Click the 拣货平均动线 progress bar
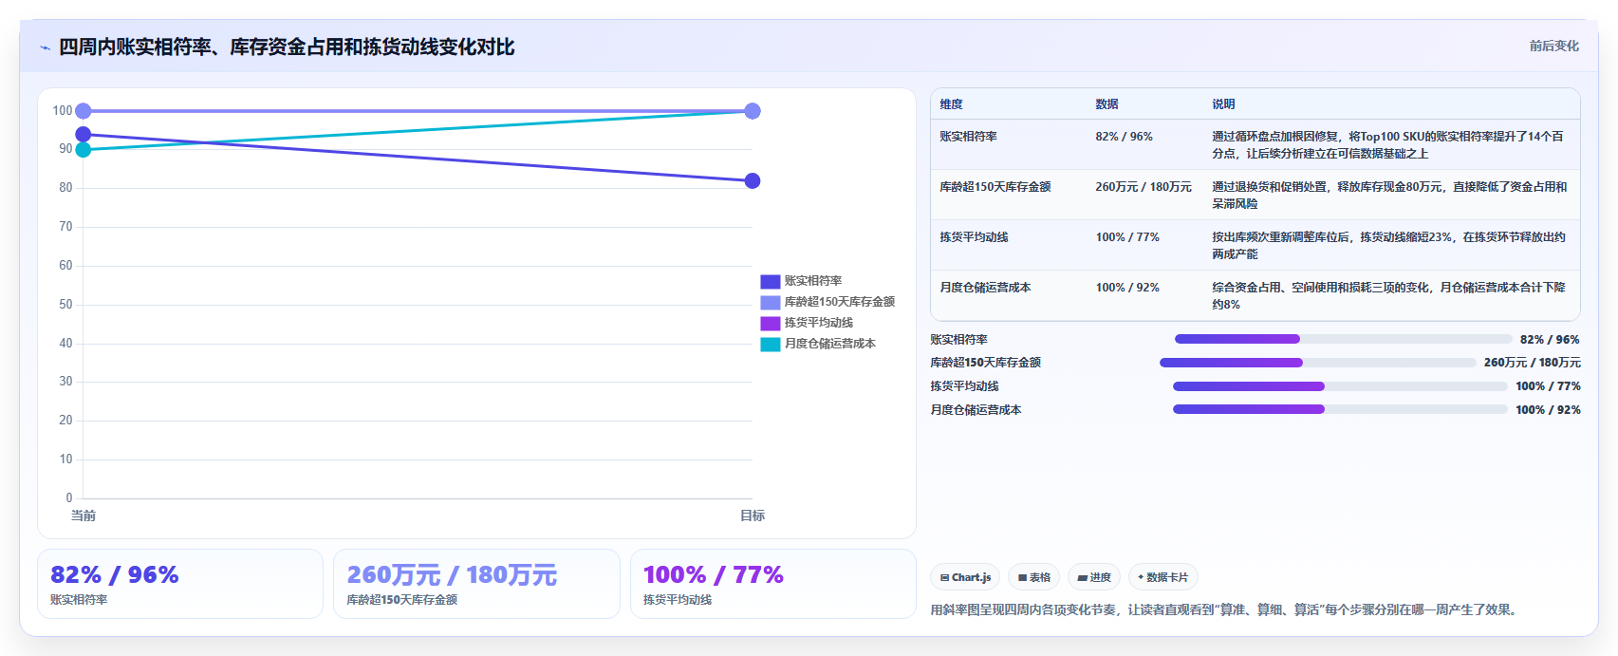Viewport: 1618px width, 656px height. click(x=1340, y=386)
